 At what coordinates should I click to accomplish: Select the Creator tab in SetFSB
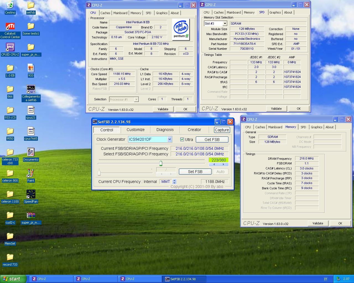pos(194,130)
